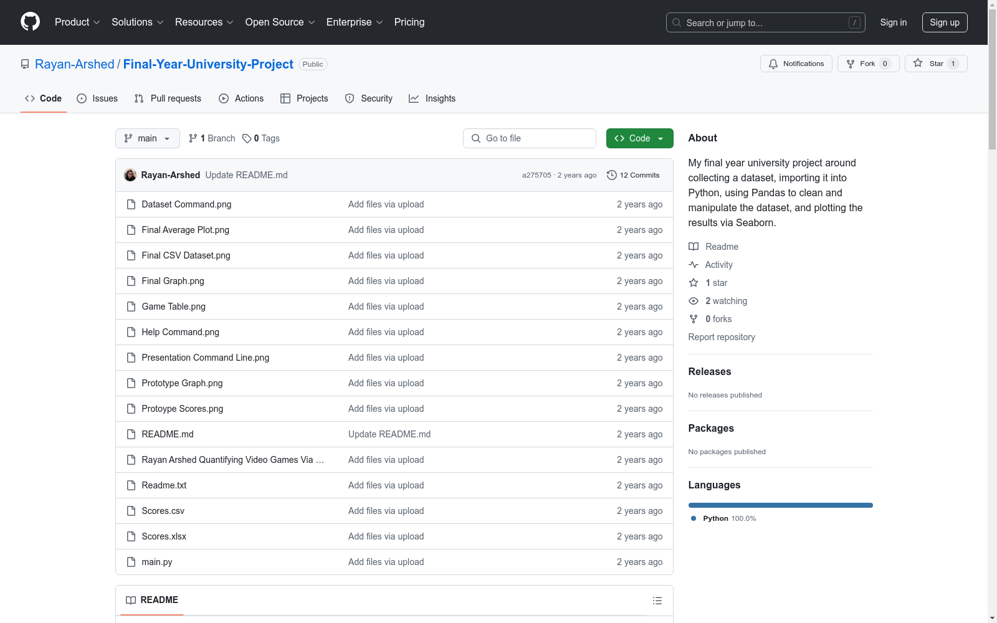Click the Notifications bell button
Viewport: 997px width, 623px height.
(796, 64)
